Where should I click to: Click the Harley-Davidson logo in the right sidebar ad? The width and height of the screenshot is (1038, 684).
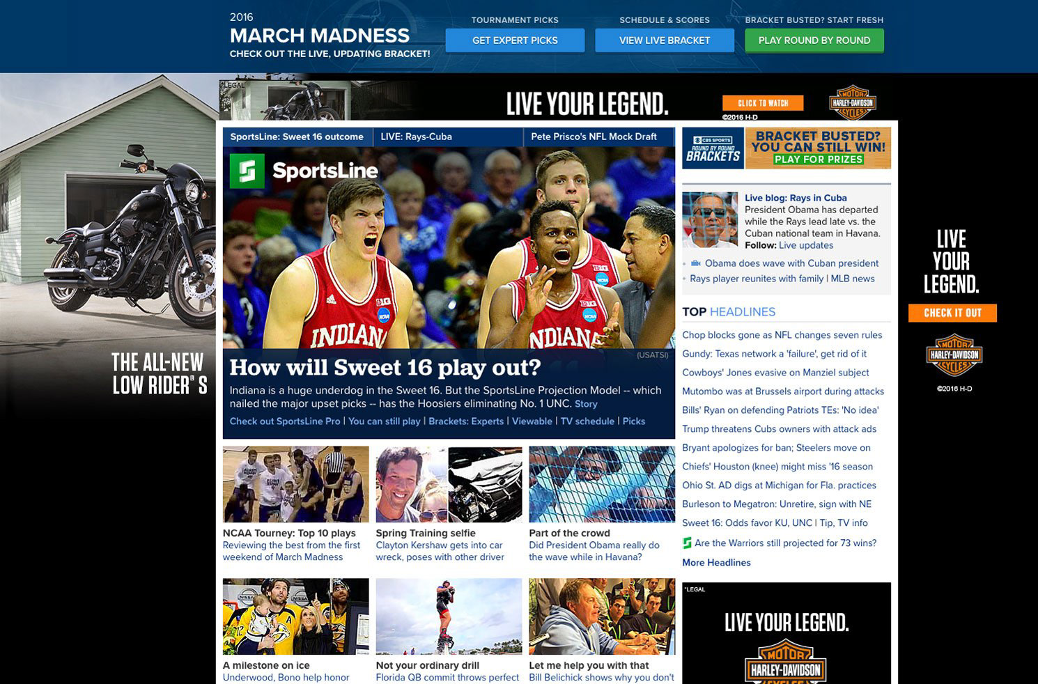954,355
